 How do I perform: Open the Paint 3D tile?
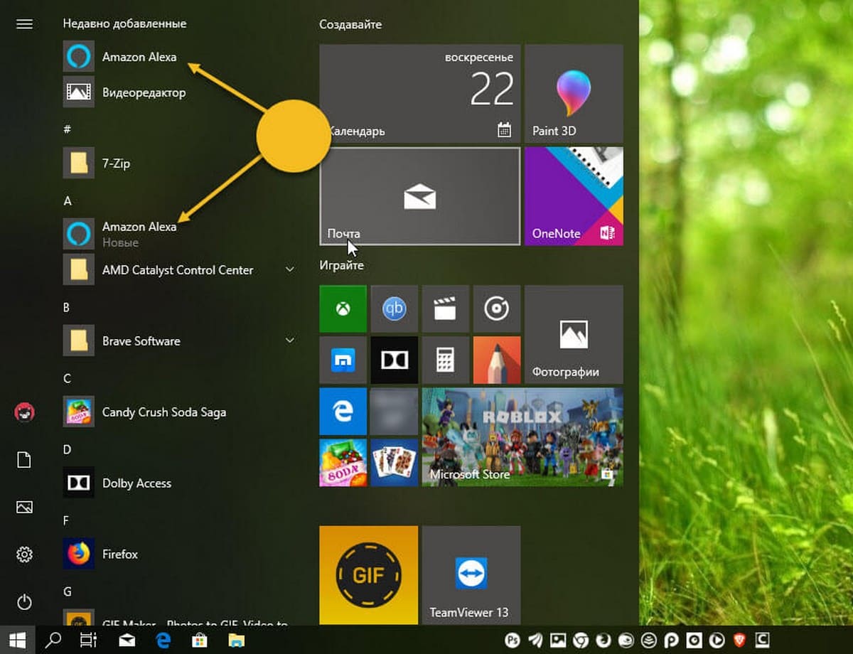click(x=574, y=93)
